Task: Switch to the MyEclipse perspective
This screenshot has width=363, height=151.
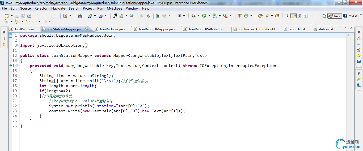Action: [x=351, y=16]
